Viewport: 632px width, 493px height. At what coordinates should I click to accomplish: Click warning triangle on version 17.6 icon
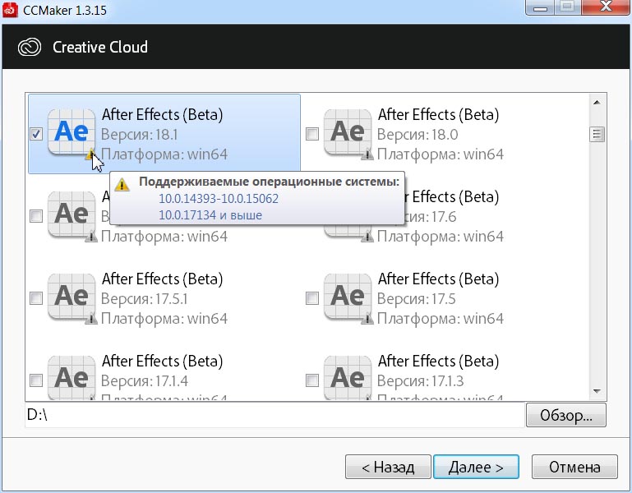point(367,237)
